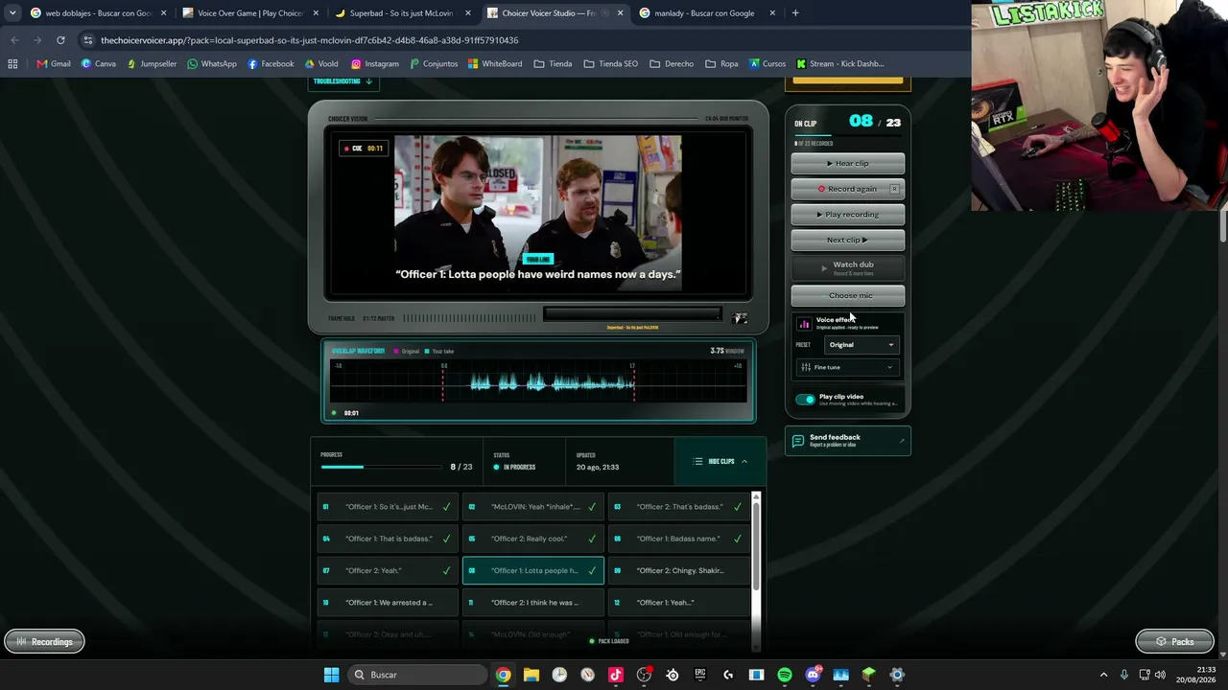
Task: Open the Tienda bookmarks folder
Action: [554, 64]
